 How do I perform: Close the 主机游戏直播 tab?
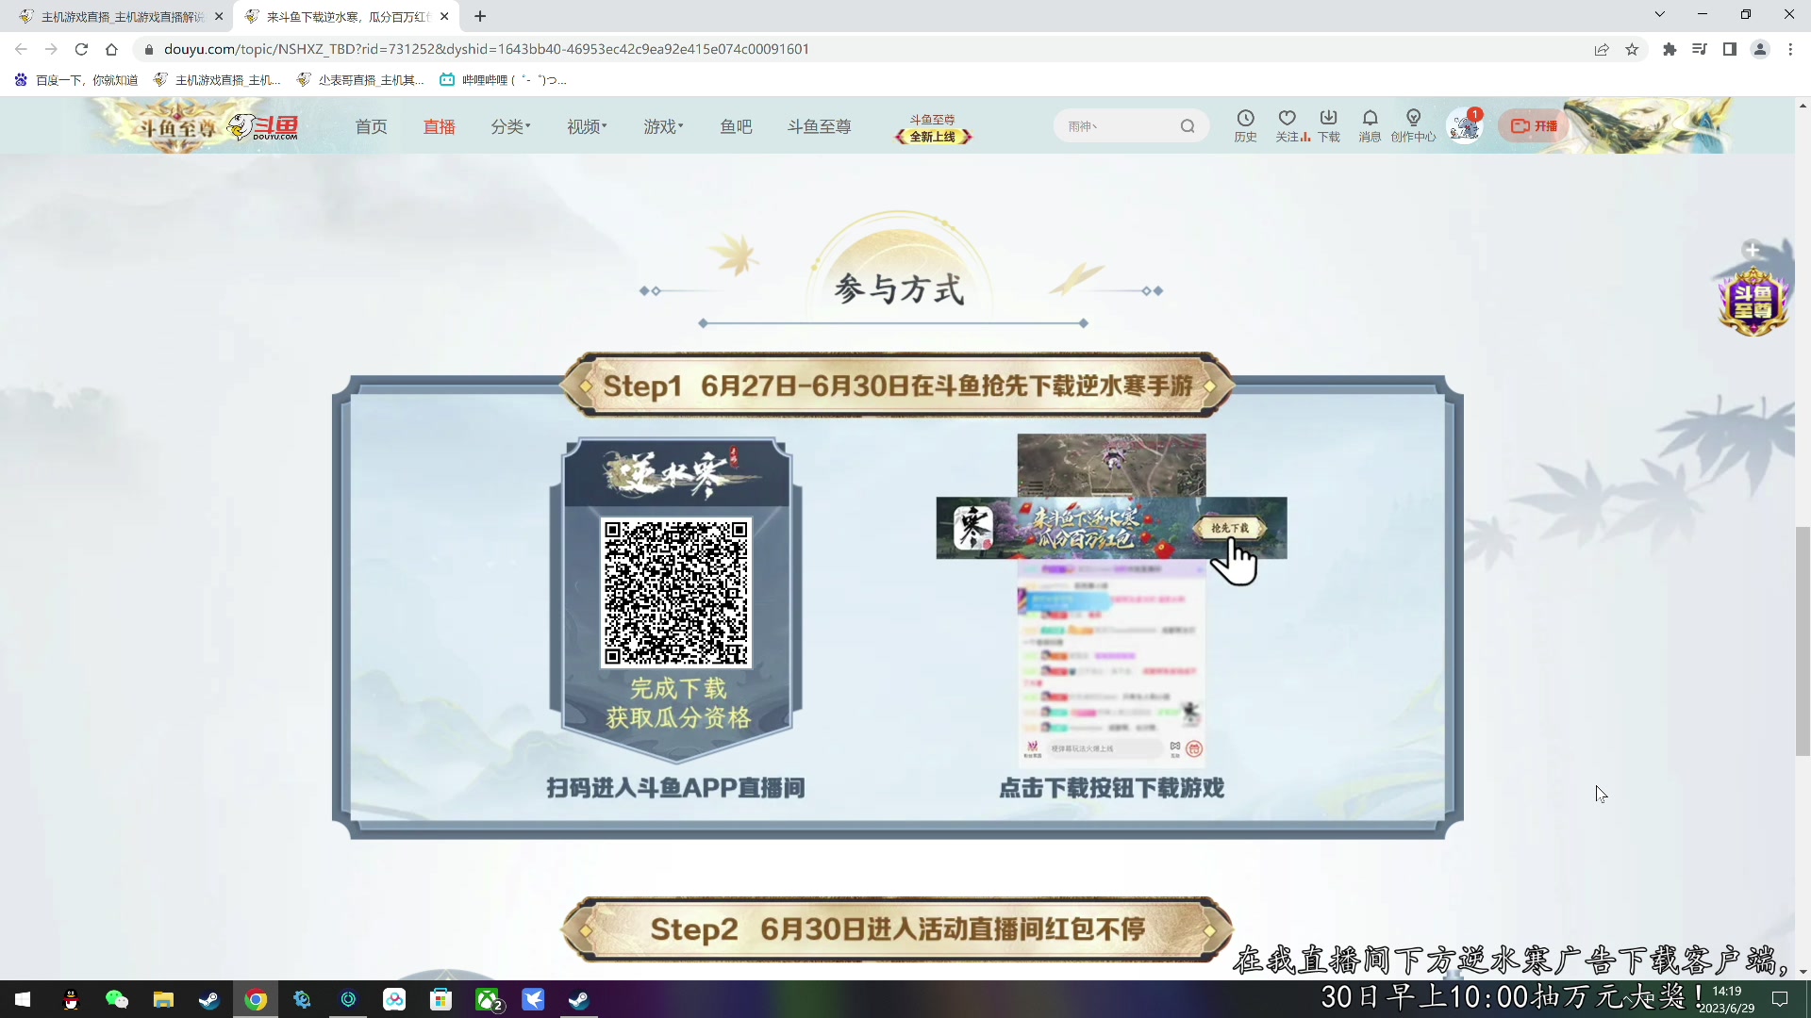click(x=219, y=16)
